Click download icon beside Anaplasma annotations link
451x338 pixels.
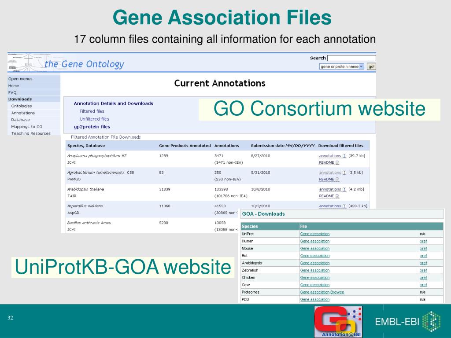coord(344,156)
